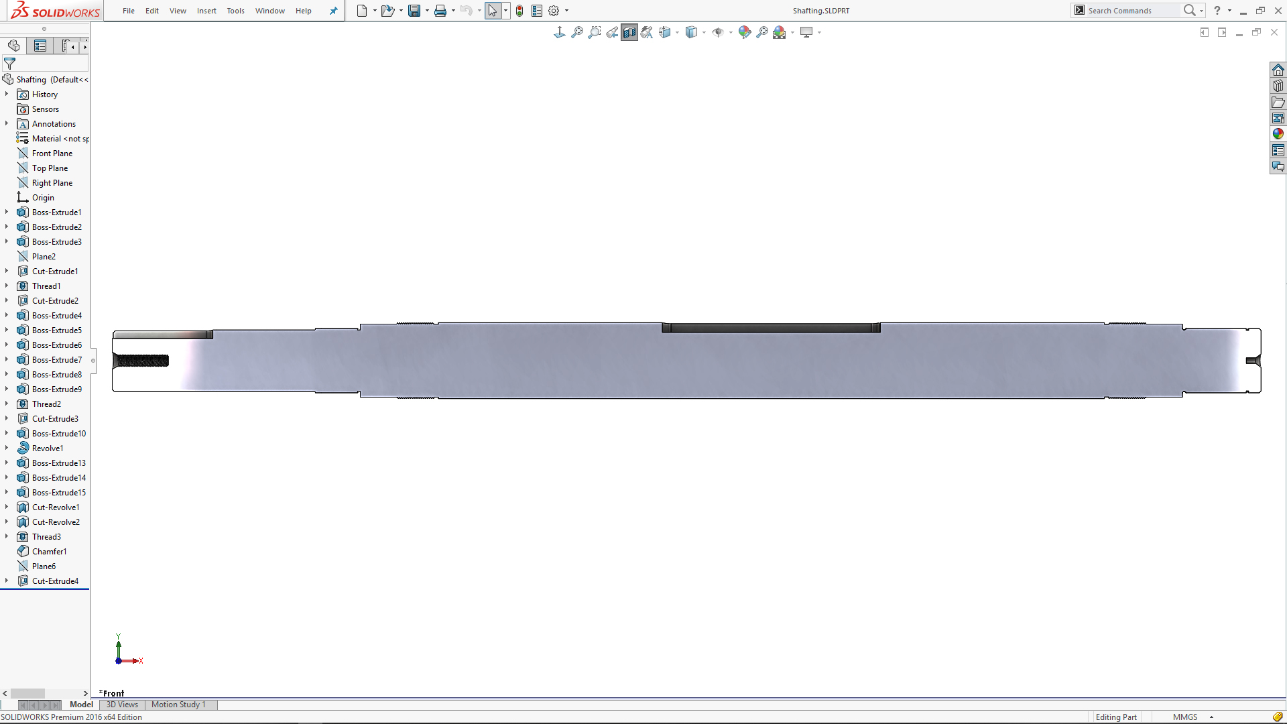Viewport: 1287px width, 724px height.
Task: Click the Rebuild traffic light icon
Action: (x=519, y=11)
